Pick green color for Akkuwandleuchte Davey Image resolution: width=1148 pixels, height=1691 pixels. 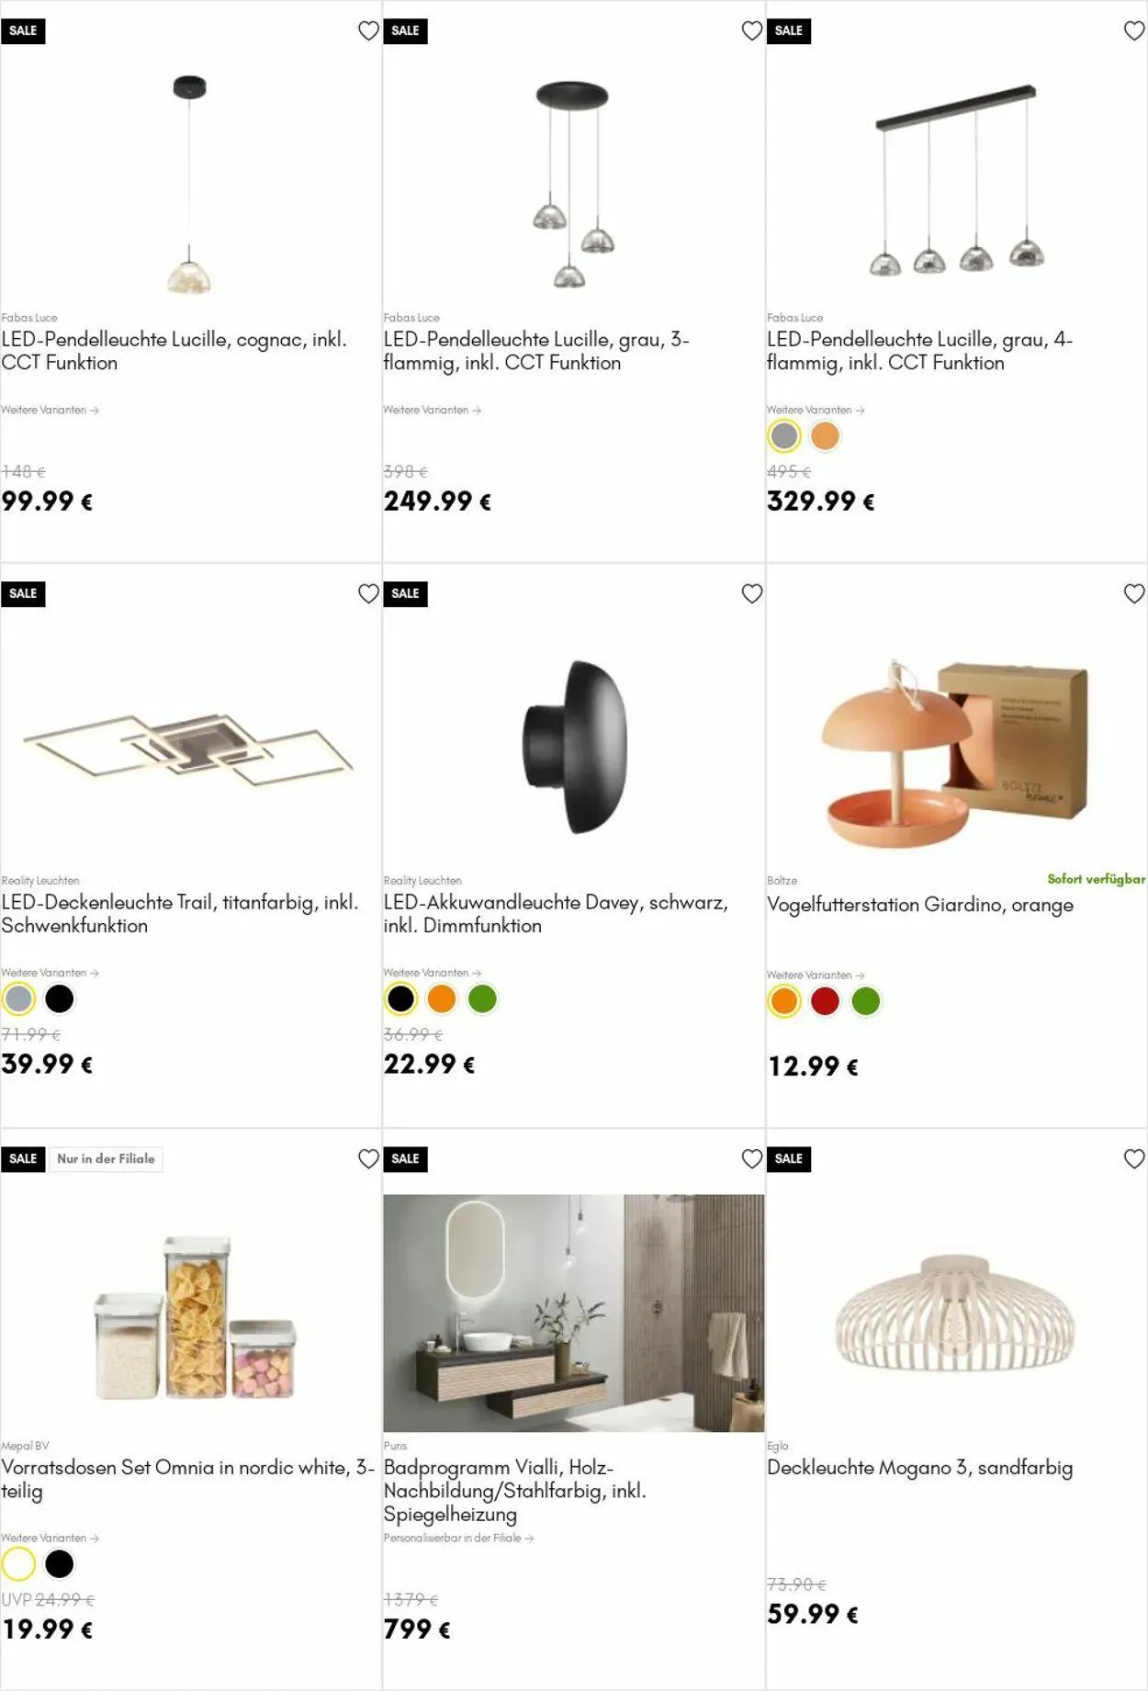(482, 998)
